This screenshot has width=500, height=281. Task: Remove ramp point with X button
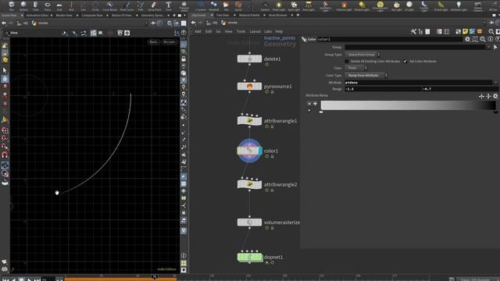(x=309, y=104)
